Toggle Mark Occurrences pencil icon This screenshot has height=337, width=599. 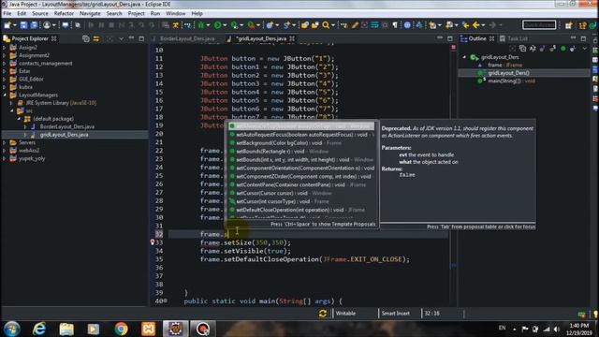[355, 25]
